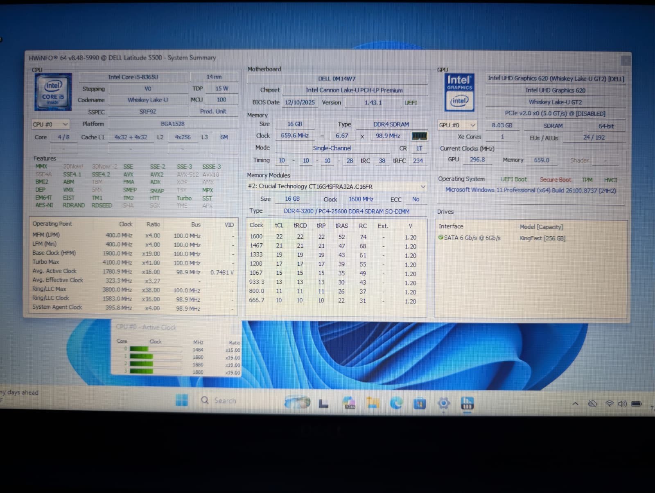The width and height of the screenshot is (655, 493).
Task: Select the MFM (LPM) operating point row
Action: click(x=133, y=235)
